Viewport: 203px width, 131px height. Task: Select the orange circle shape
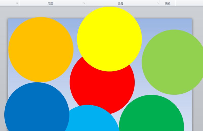click(x=41, y=50)
